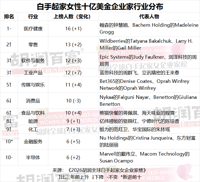Screen dimensions: 200x182
Task: Select the 半导体 industry cell
Action: coord(33,157)
